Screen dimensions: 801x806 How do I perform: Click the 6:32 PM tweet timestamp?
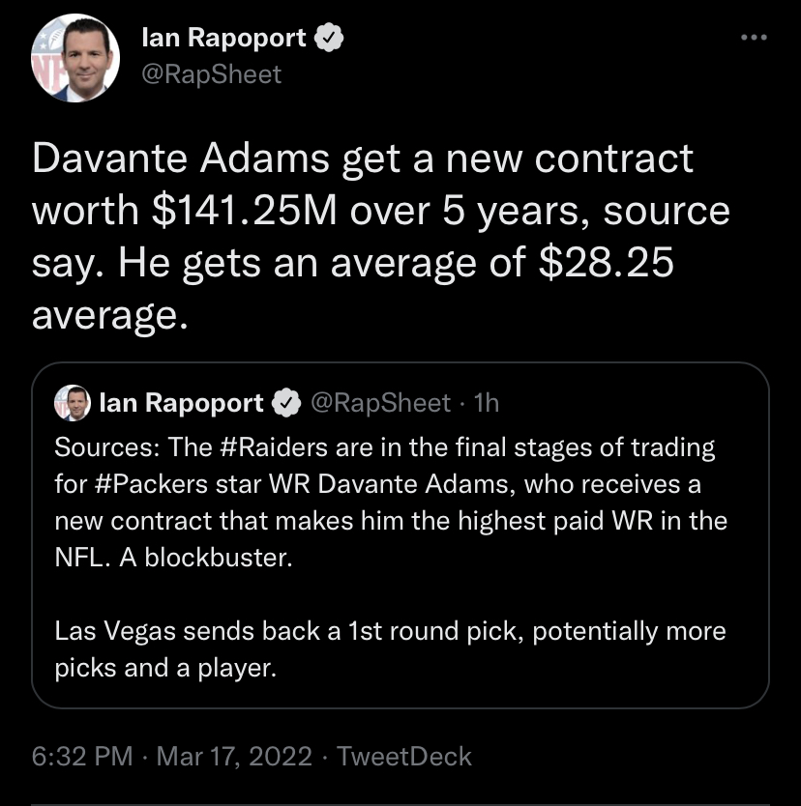click(x=82, y=756)
